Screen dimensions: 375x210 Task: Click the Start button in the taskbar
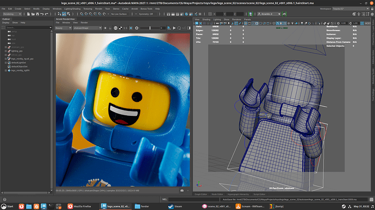pos(7,206)
